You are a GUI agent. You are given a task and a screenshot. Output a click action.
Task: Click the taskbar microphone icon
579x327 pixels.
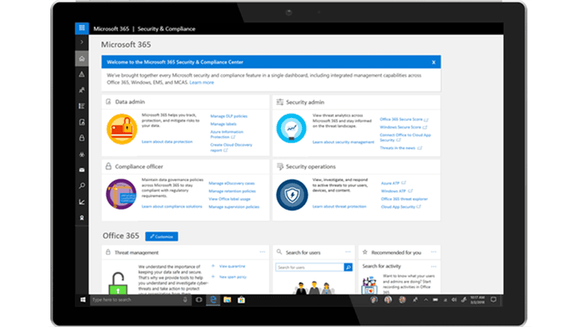coord(185,300)
